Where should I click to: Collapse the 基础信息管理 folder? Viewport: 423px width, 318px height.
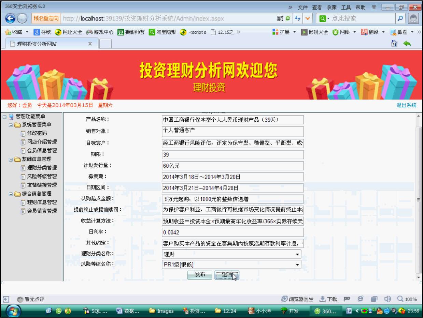(10, 159)
